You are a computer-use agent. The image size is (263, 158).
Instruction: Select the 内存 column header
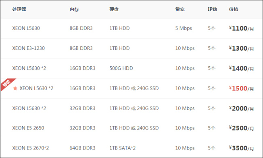[74, 9]
